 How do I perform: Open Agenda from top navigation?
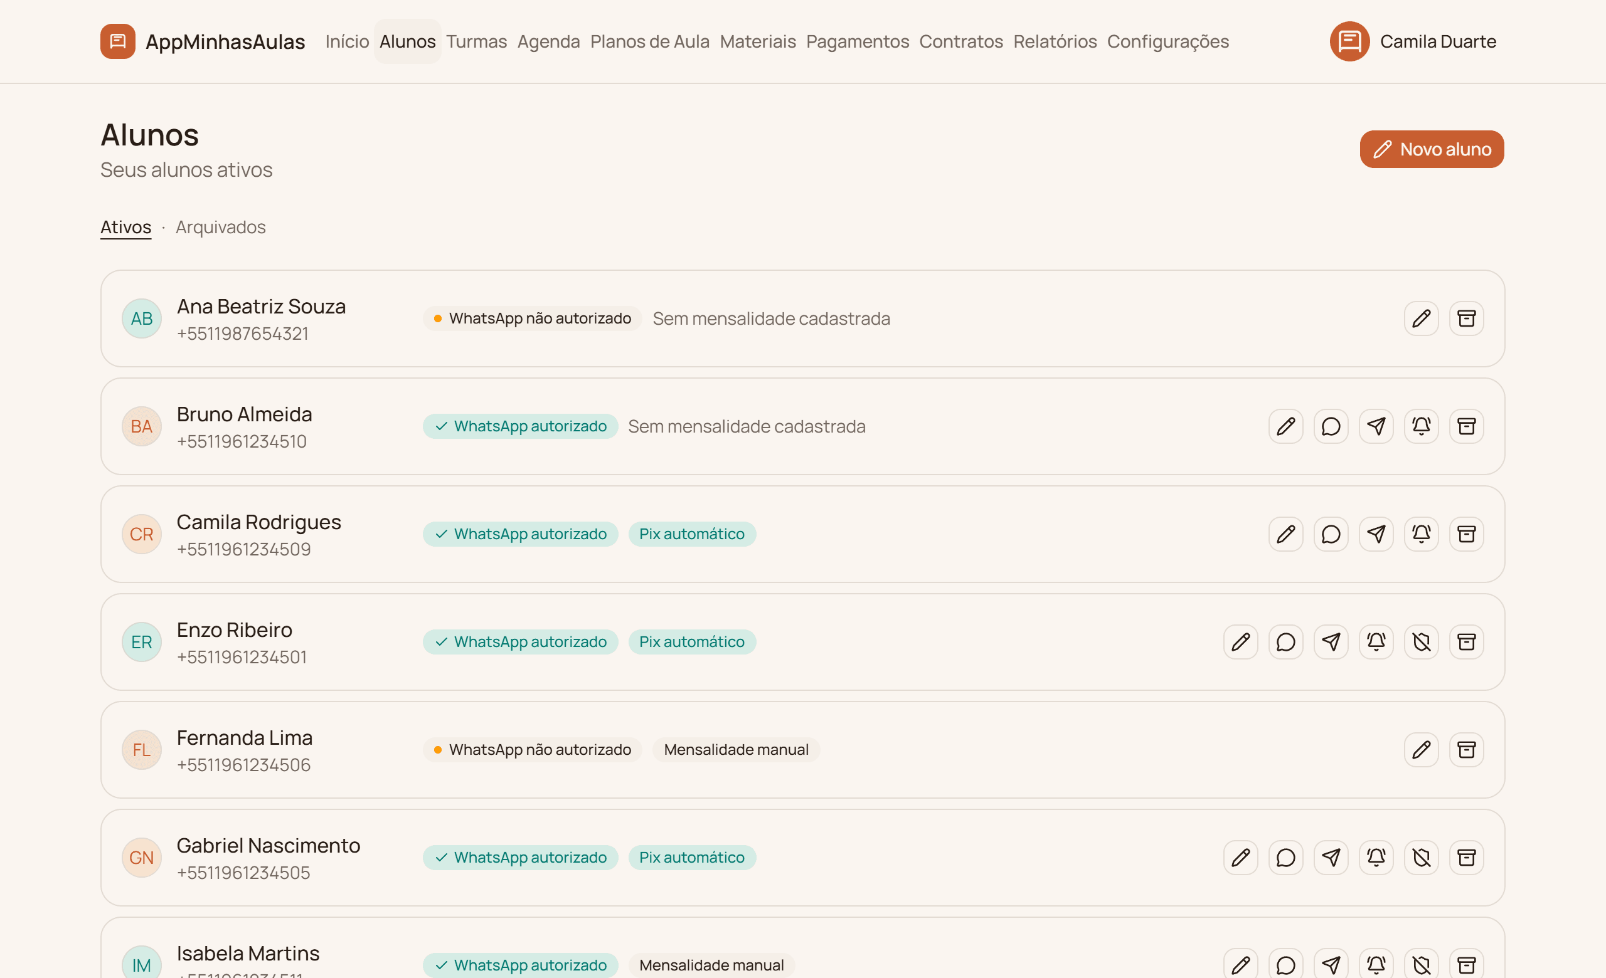(x=548, y=41)
